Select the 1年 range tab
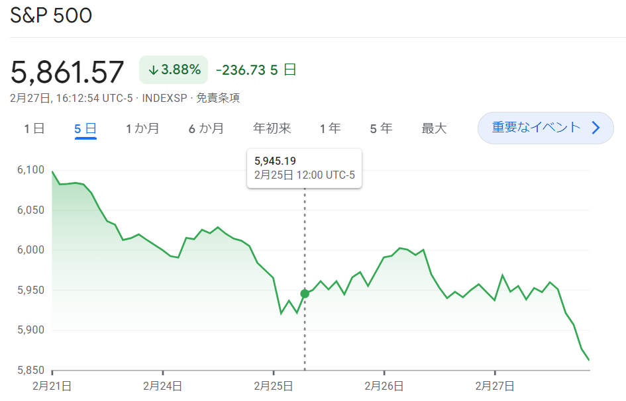Image resolution: width=626 pixels, height=401 pixels. [330, 128]
